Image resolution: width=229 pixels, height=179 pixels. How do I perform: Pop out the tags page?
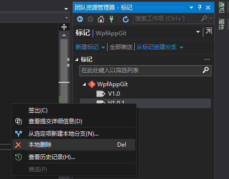209,31
